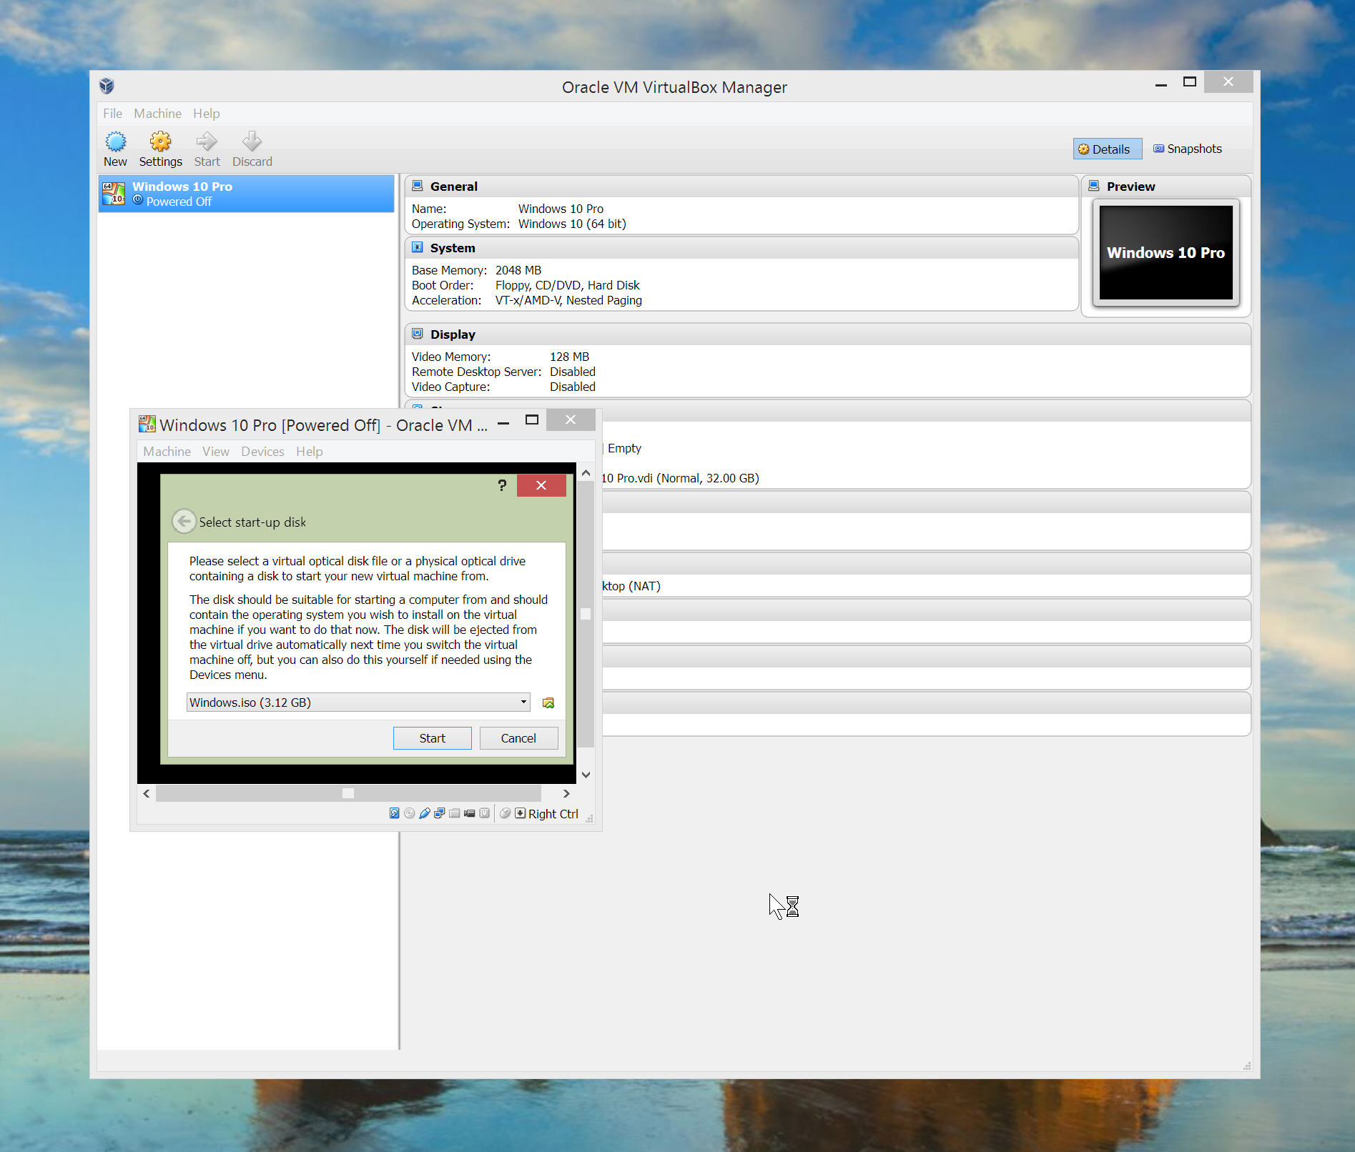Select the Windows 10 Pro machine entry
1355x1152 pixels.
click(x=246, y=194)
